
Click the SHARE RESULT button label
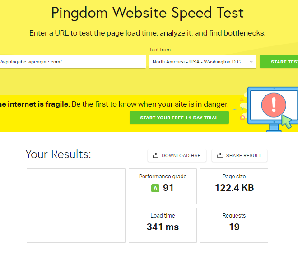click(244, 156)
